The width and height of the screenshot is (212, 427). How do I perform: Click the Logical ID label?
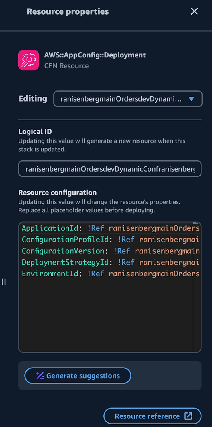35,131
